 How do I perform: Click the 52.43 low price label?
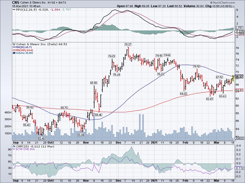[41, 138]
